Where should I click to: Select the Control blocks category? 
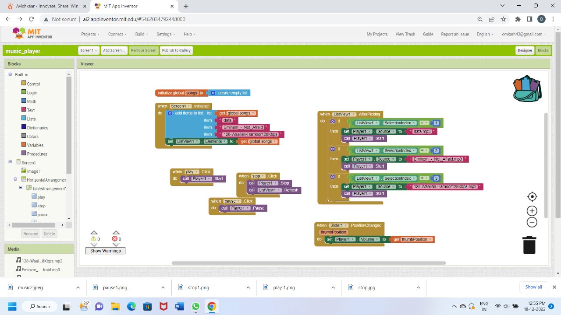tap(33, 84)
